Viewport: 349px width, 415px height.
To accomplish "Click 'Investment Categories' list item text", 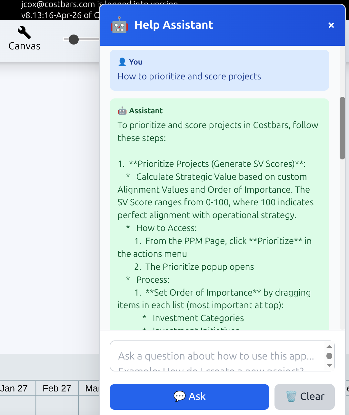I will [x=198, y=318].
